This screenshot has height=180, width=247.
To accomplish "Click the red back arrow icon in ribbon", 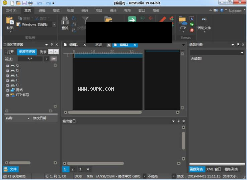I will [x=151, y=18].
